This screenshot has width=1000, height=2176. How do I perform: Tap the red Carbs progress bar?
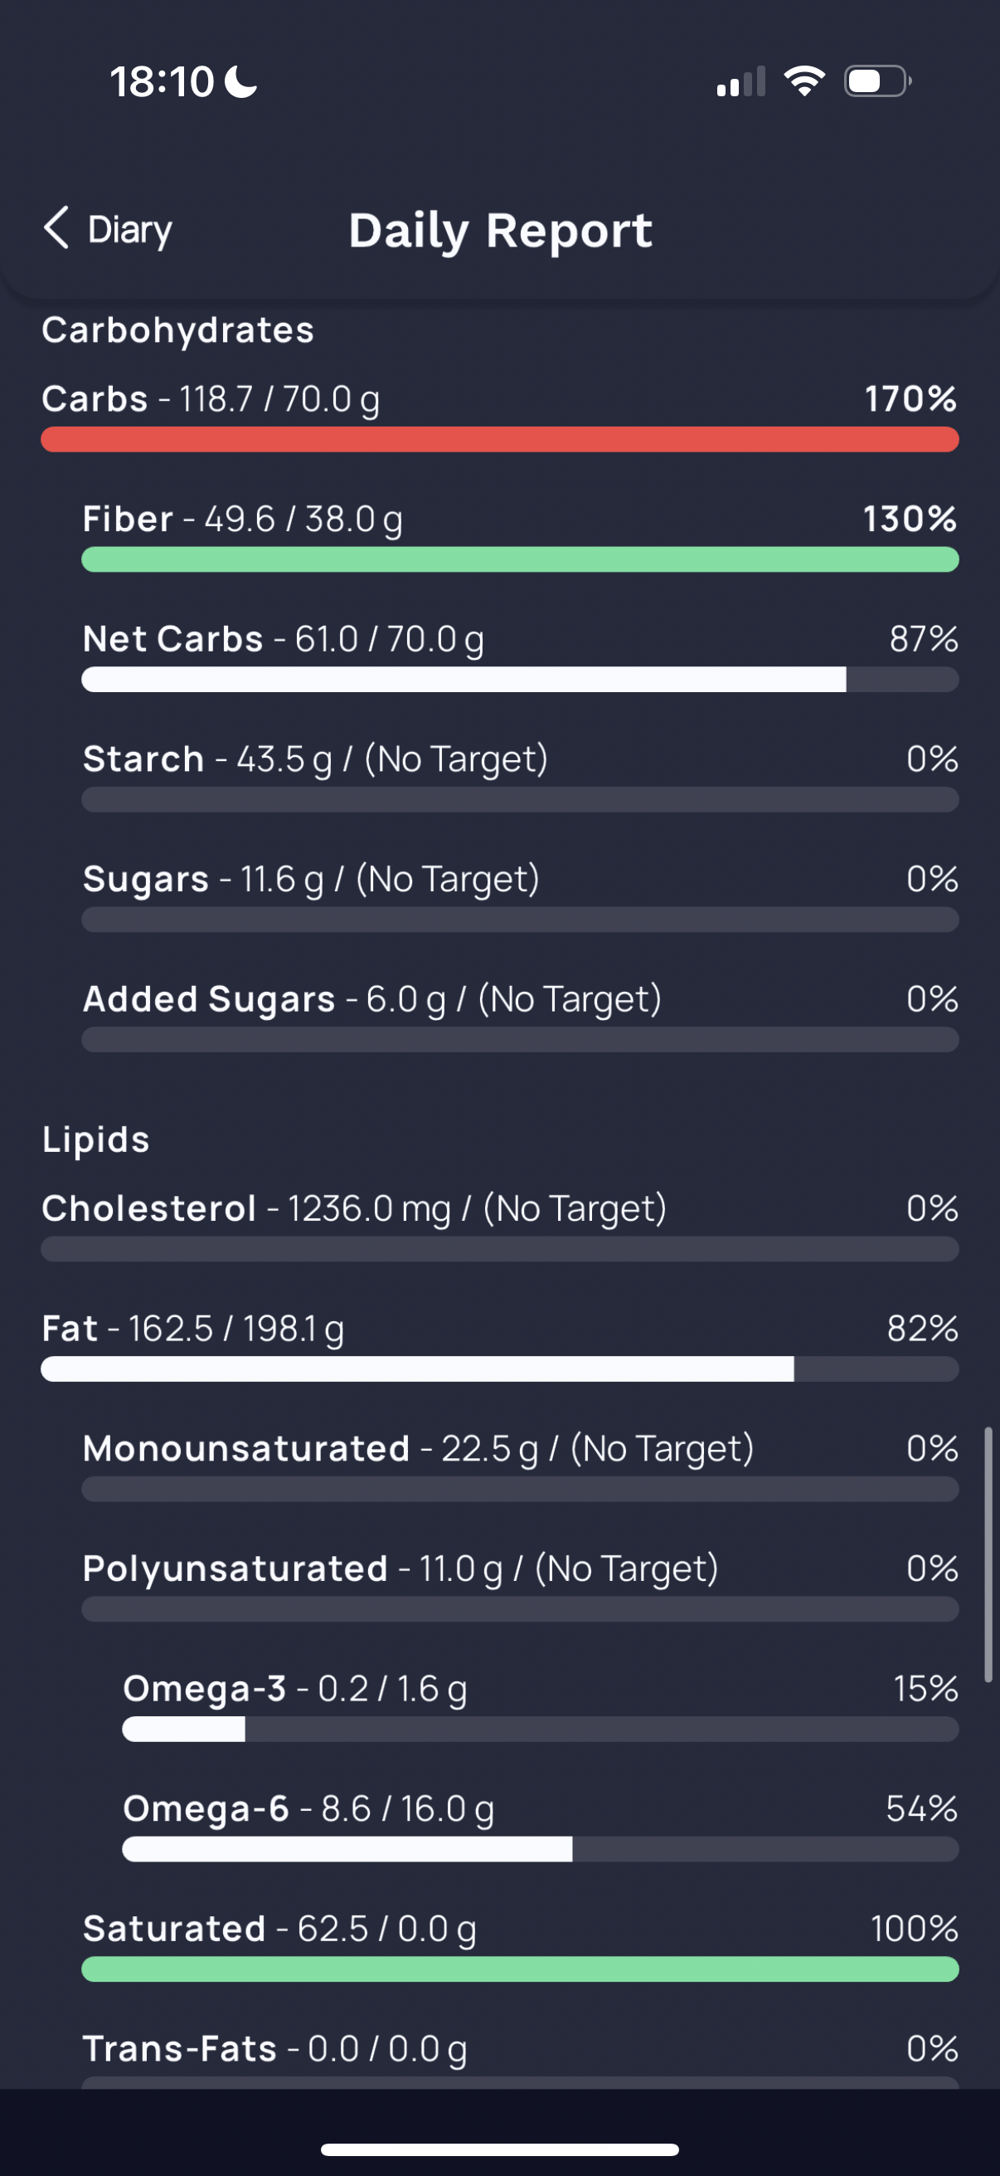tap(499, 439)
